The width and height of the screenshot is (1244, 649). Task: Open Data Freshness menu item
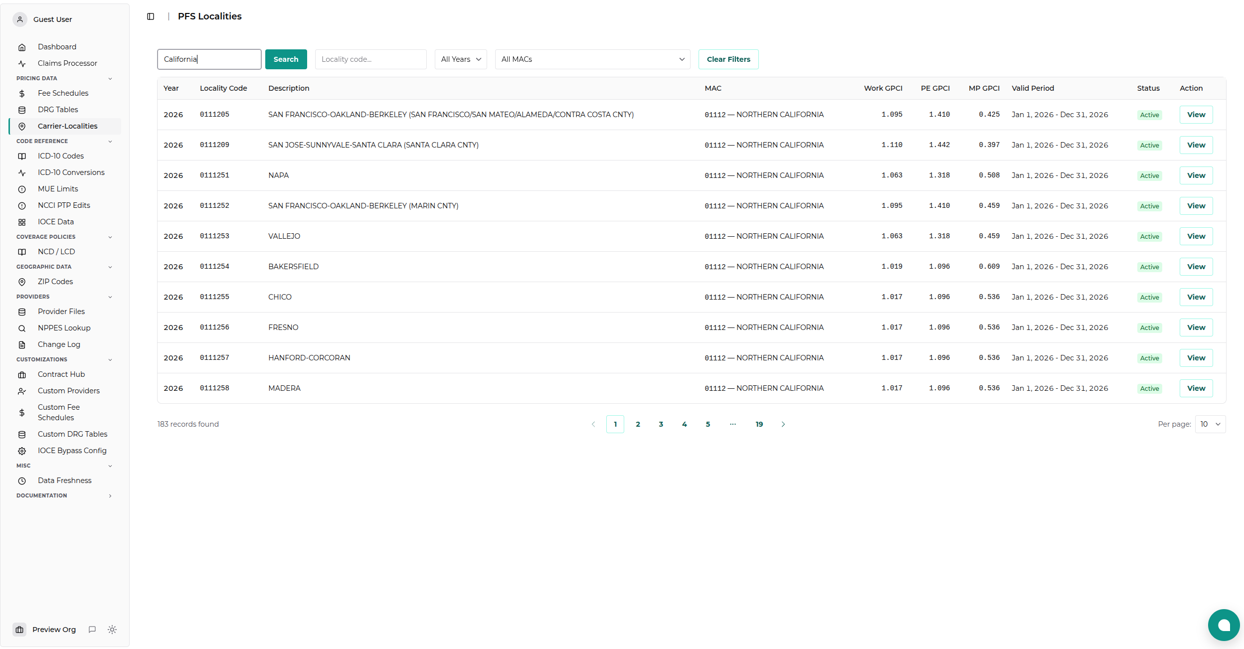64,481
